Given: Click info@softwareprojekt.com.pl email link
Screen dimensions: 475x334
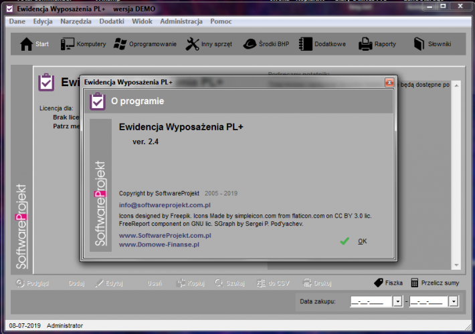Looking at the screenshot, I should (165, 205).
